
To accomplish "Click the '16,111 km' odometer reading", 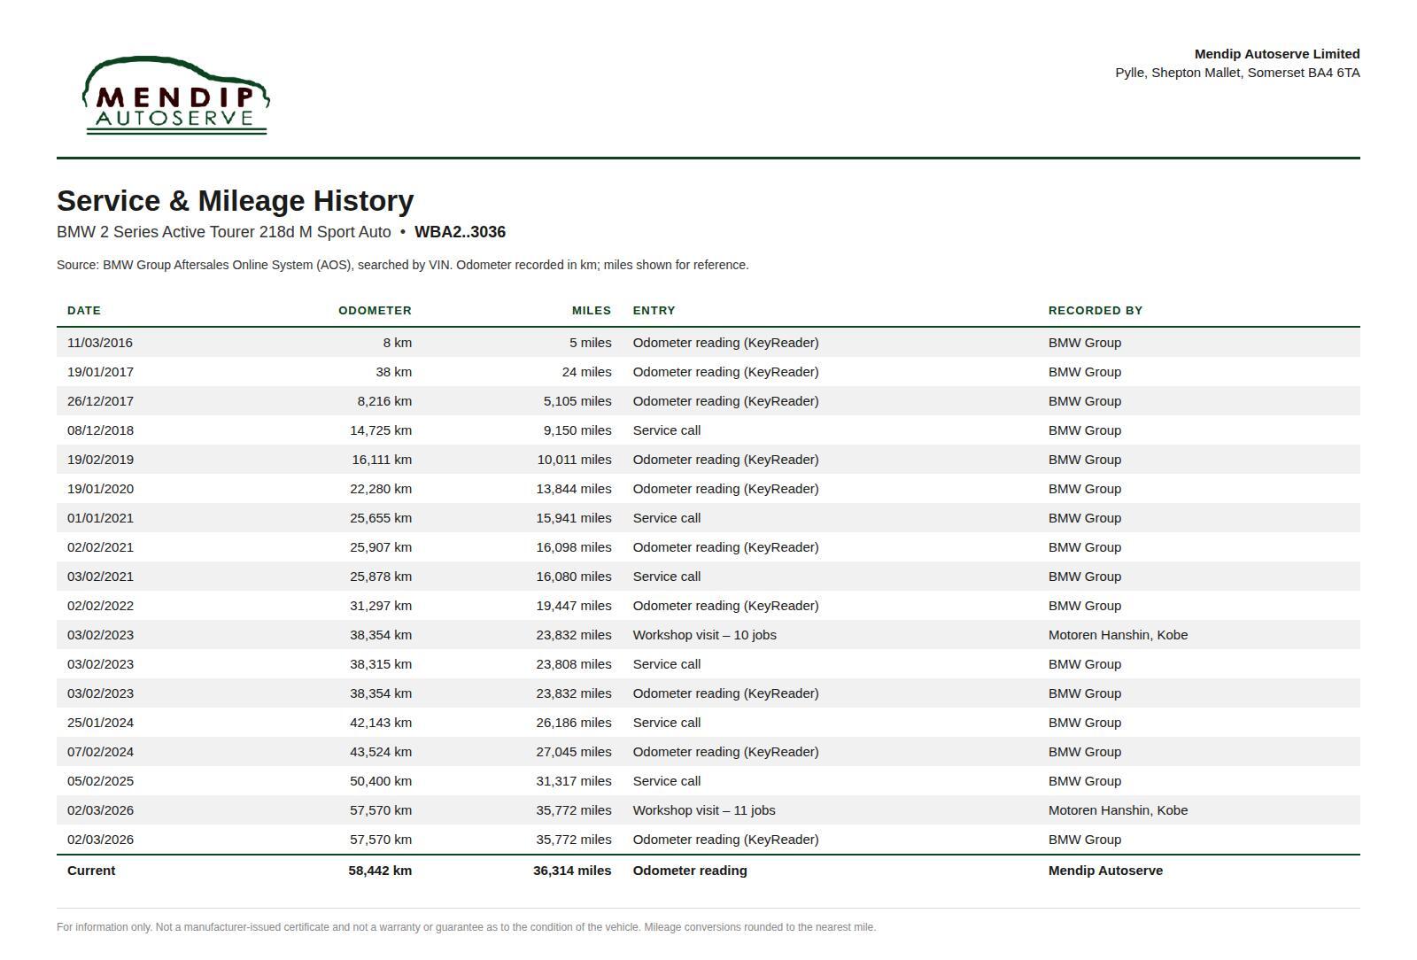I will tap(382, 460).
